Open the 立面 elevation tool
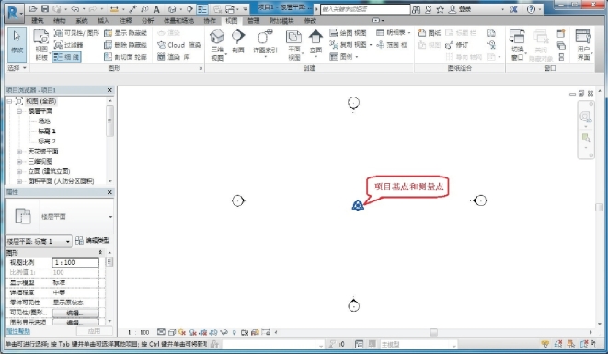The height and width of the screenshot is (354, 608). 315,37
